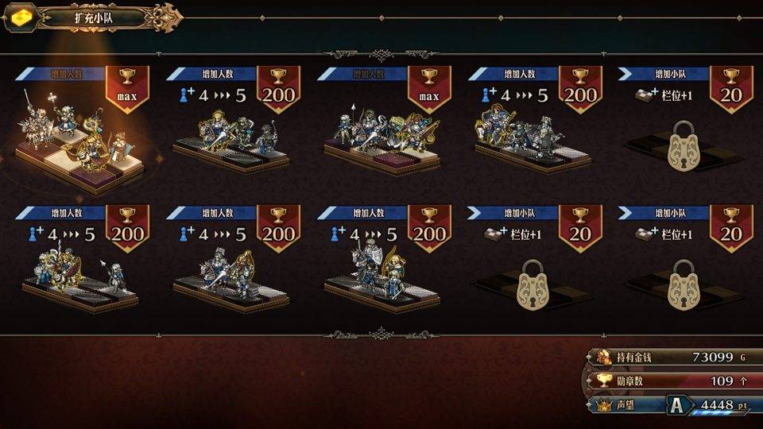763x429 pixels.
Task: Click the yellow cube icon beside 扩充小队
Action: coord(21,18)
